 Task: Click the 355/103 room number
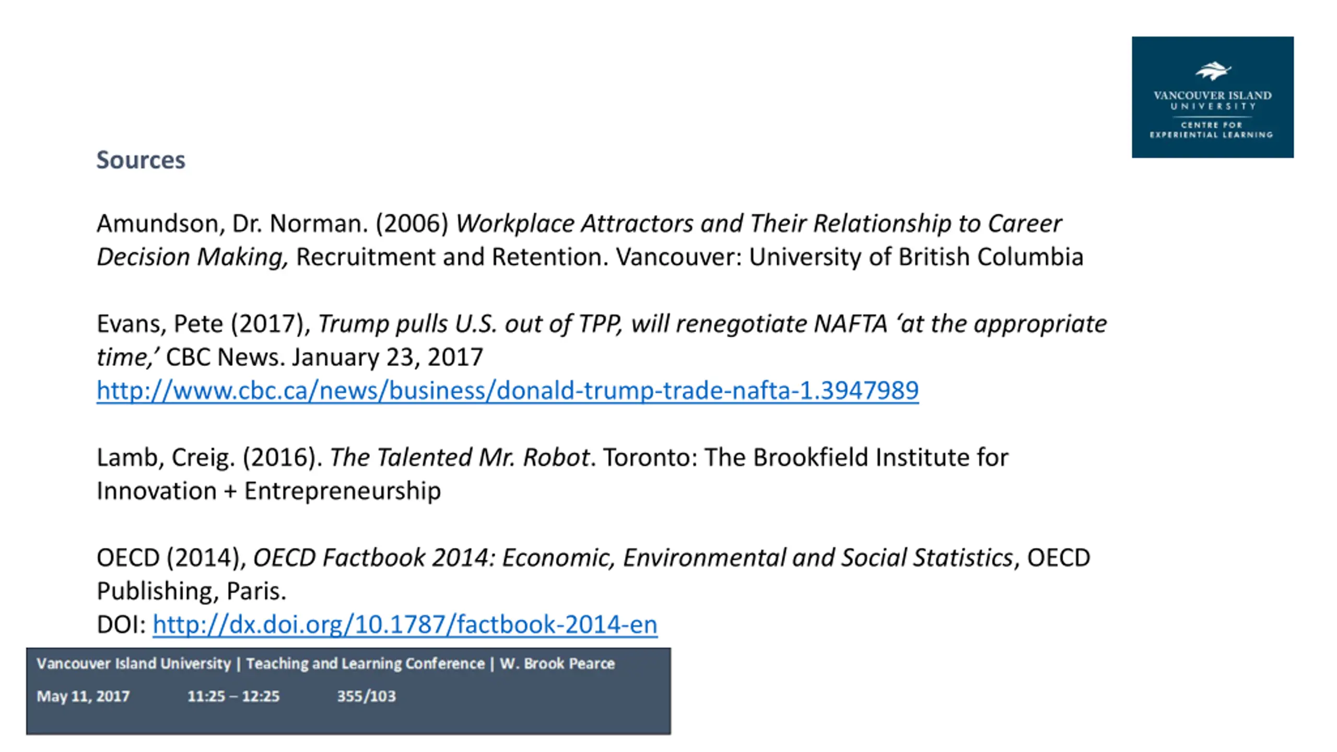click(x=366, y=696)
